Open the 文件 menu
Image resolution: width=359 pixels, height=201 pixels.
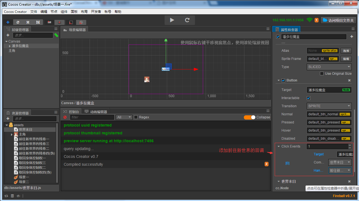point(34,12)
